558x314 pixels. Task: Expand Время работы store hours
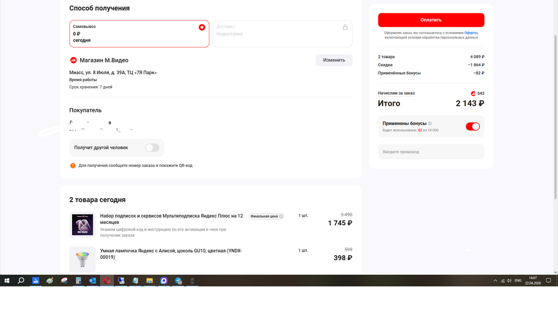(x=83, y=80)
